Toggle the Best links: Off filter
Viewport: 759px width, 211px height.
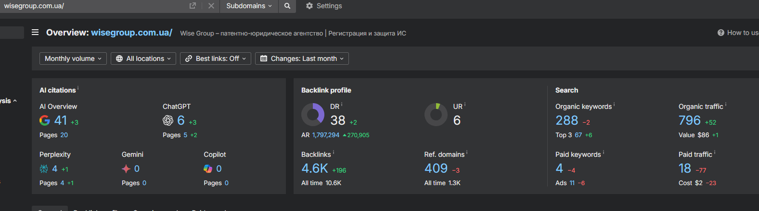(x=216, y=59)
